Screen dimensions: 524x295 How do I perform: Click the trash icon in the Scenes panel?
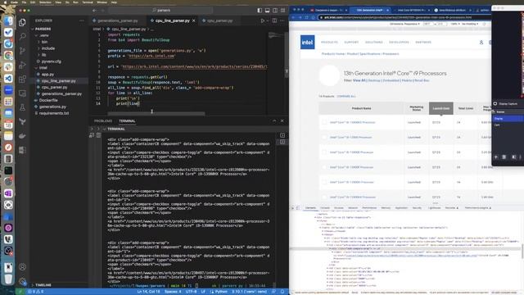coord(504,157)
